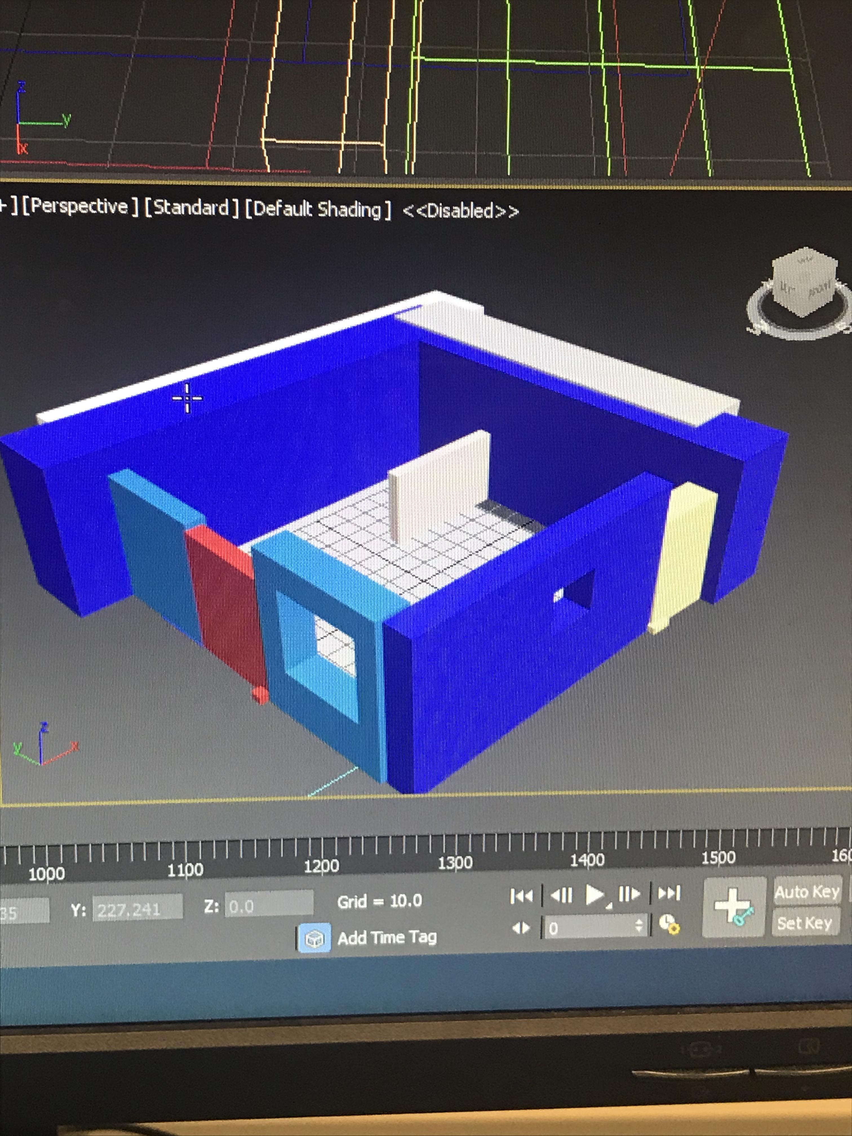Click the Go to Start playback button
Image resolution: width=852 pixels, height=1136 pixels.
[521, 896]
